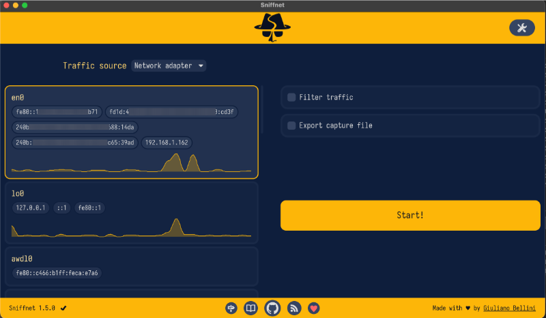Open the Traffic source dropdown

click(169, 66)
